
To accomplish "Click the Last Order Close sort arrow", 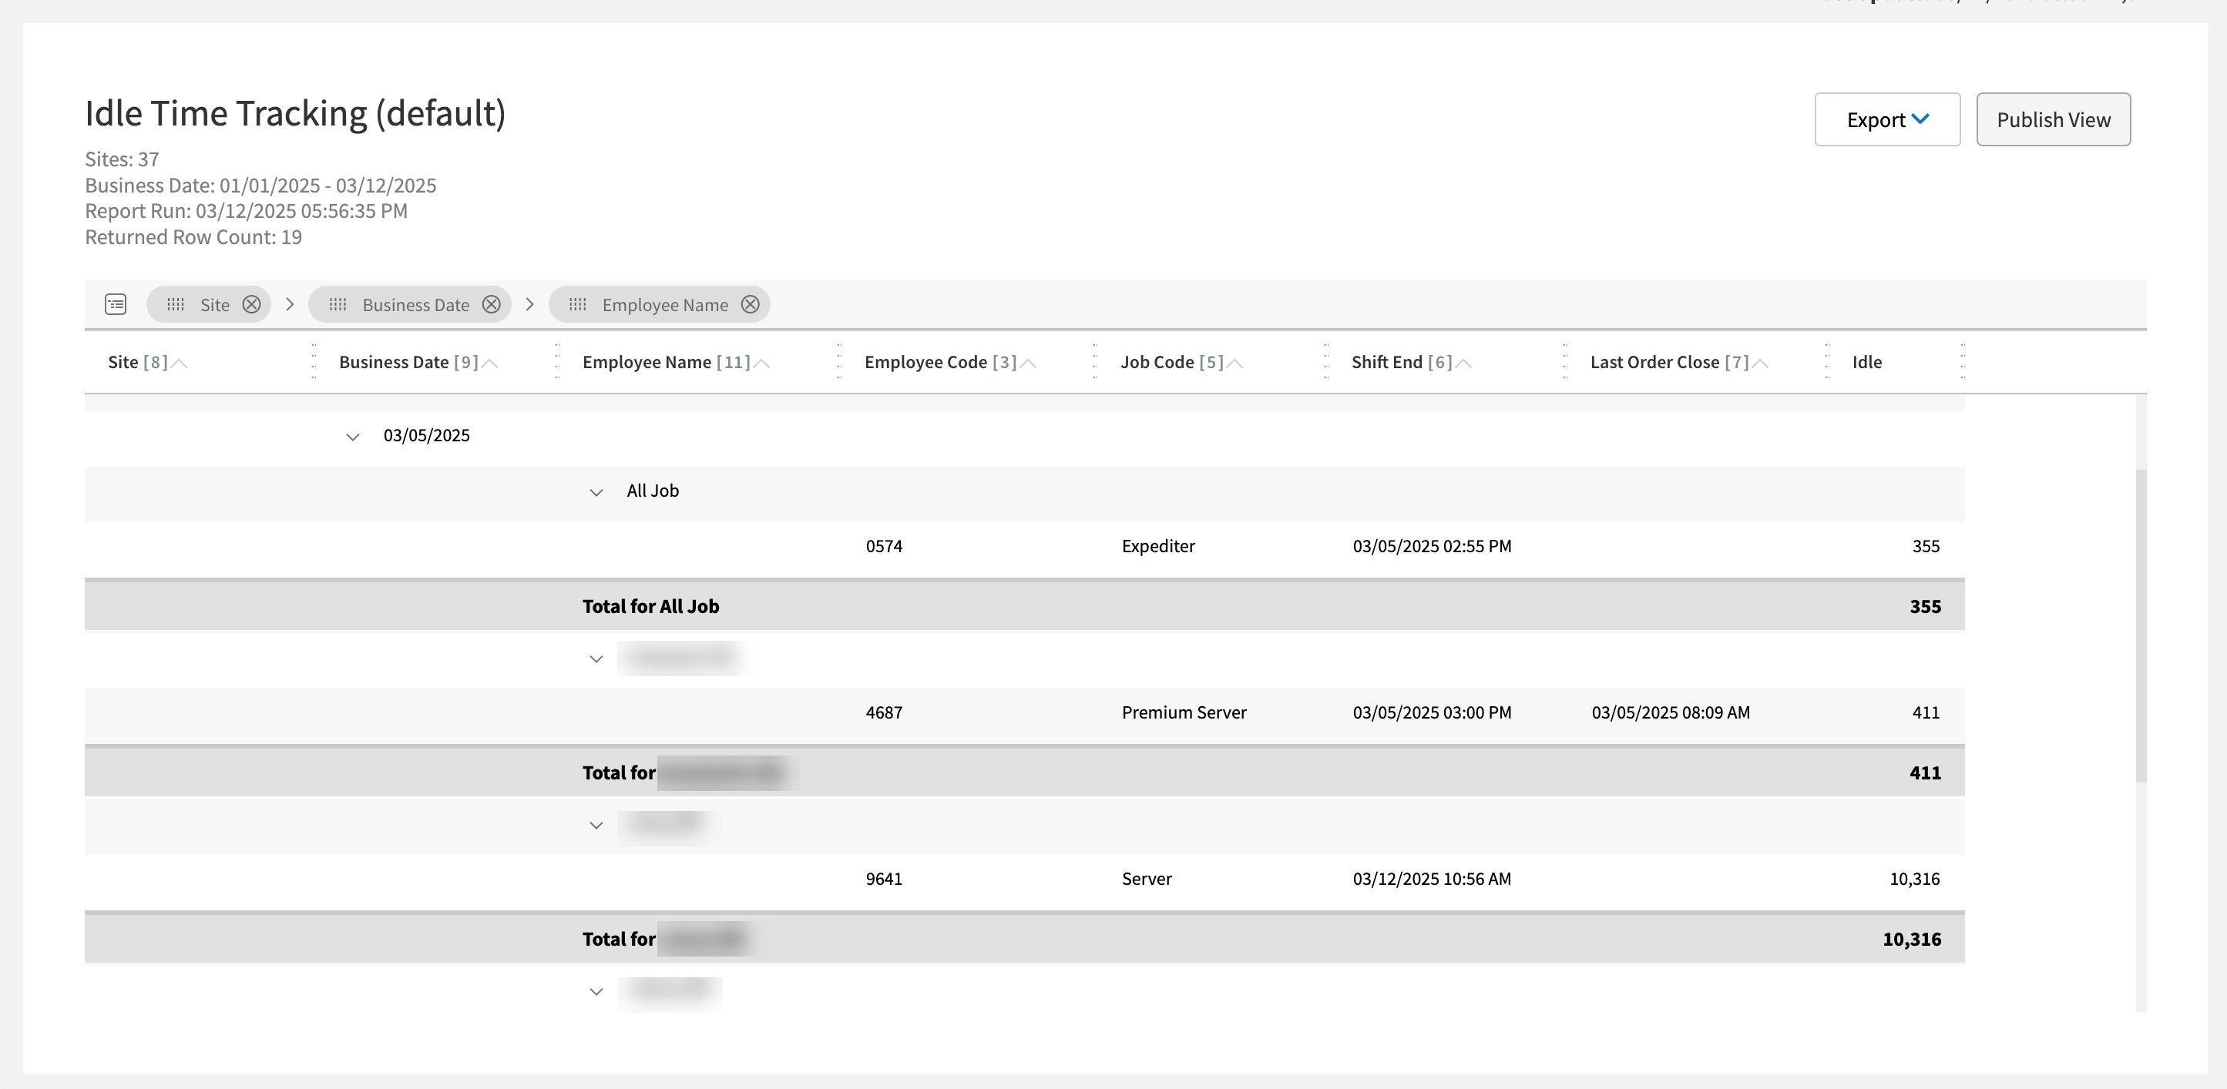I will click(1760, 363).
